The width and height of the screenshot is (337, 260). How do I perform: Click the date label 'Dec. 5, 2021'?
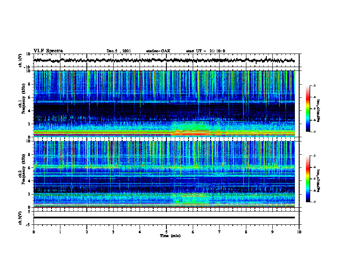(x=119, y=51)
